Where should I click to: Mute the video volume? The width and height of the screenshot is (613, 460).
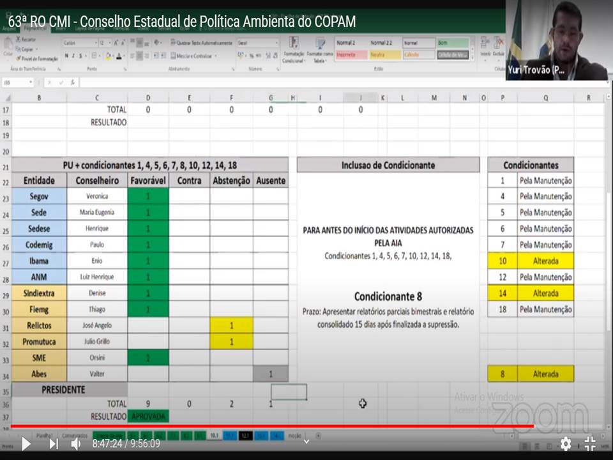click(x=76, y=443)
